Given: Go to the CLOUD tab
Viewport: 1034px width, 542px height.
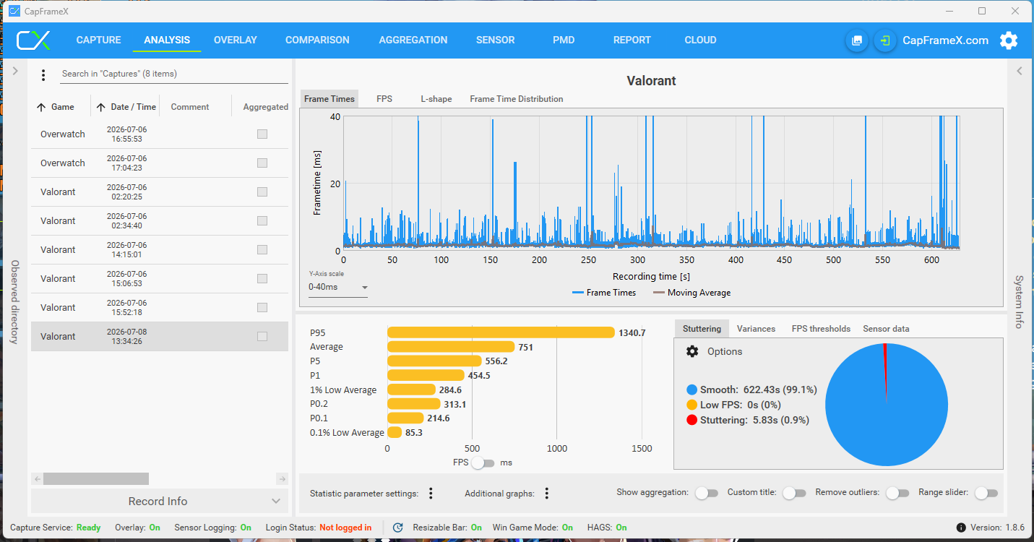Looking at the screenshot, I should [701, 40].
